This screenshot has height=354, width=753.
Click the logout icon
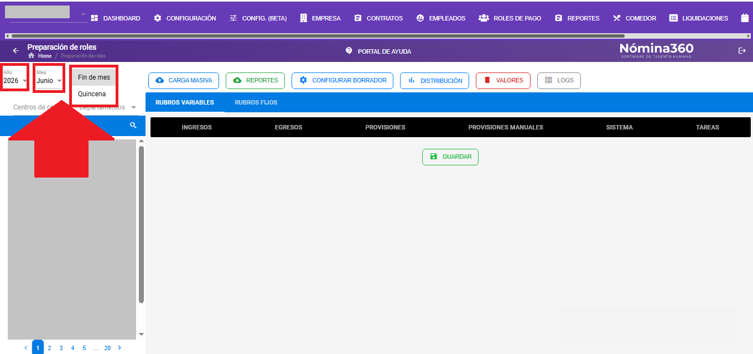(742, 51)
